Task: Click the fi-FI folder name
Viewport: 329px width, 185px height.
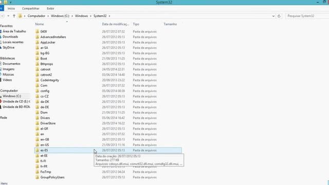Action: click(x=43, y=161)
